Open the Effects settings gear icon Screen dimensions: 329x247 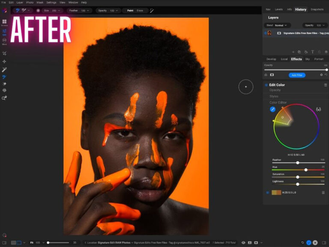click(321, 74)
